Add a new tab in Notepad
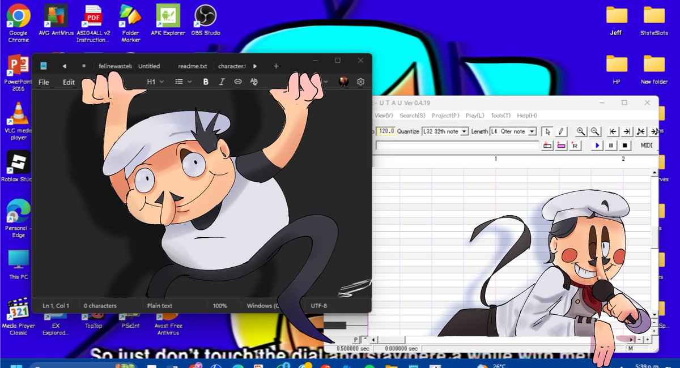Screen dimensions: 680x368 (276, 66)
